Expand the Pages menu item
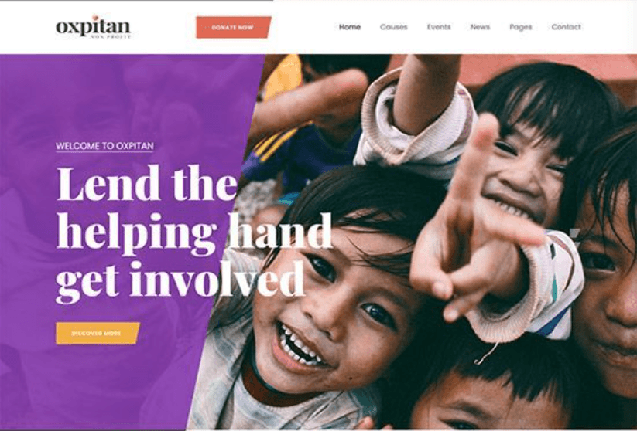This screenshot has height=431, width=637. click(x=520, y=27)
